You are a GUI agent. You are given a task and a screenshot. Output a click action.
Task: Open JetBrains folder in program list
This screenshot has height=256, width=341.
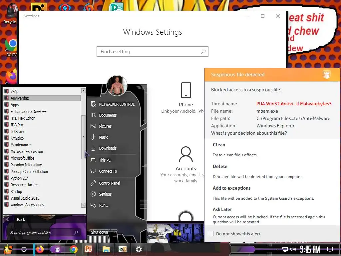coord(42,131)
